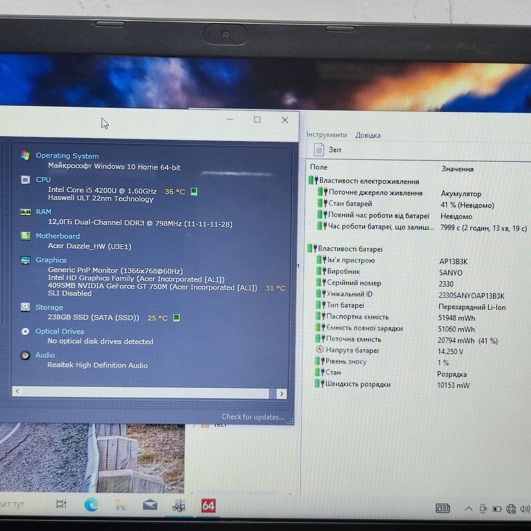Click the green SSD temperature indicator square

[x=176, y=318]
